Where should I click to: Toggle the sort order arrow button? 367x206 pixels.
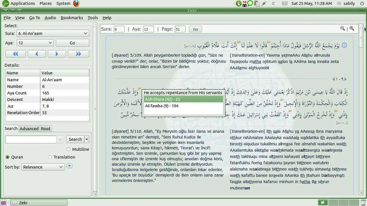coord(69,166)
